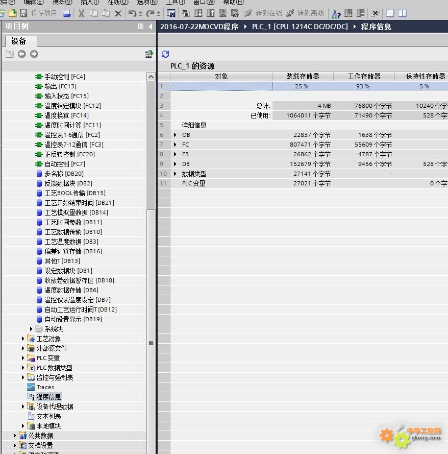Viewport: 448px width, 454px height.
Task: Paste with the clipboard toolbar icon
Action: (106, 13)
